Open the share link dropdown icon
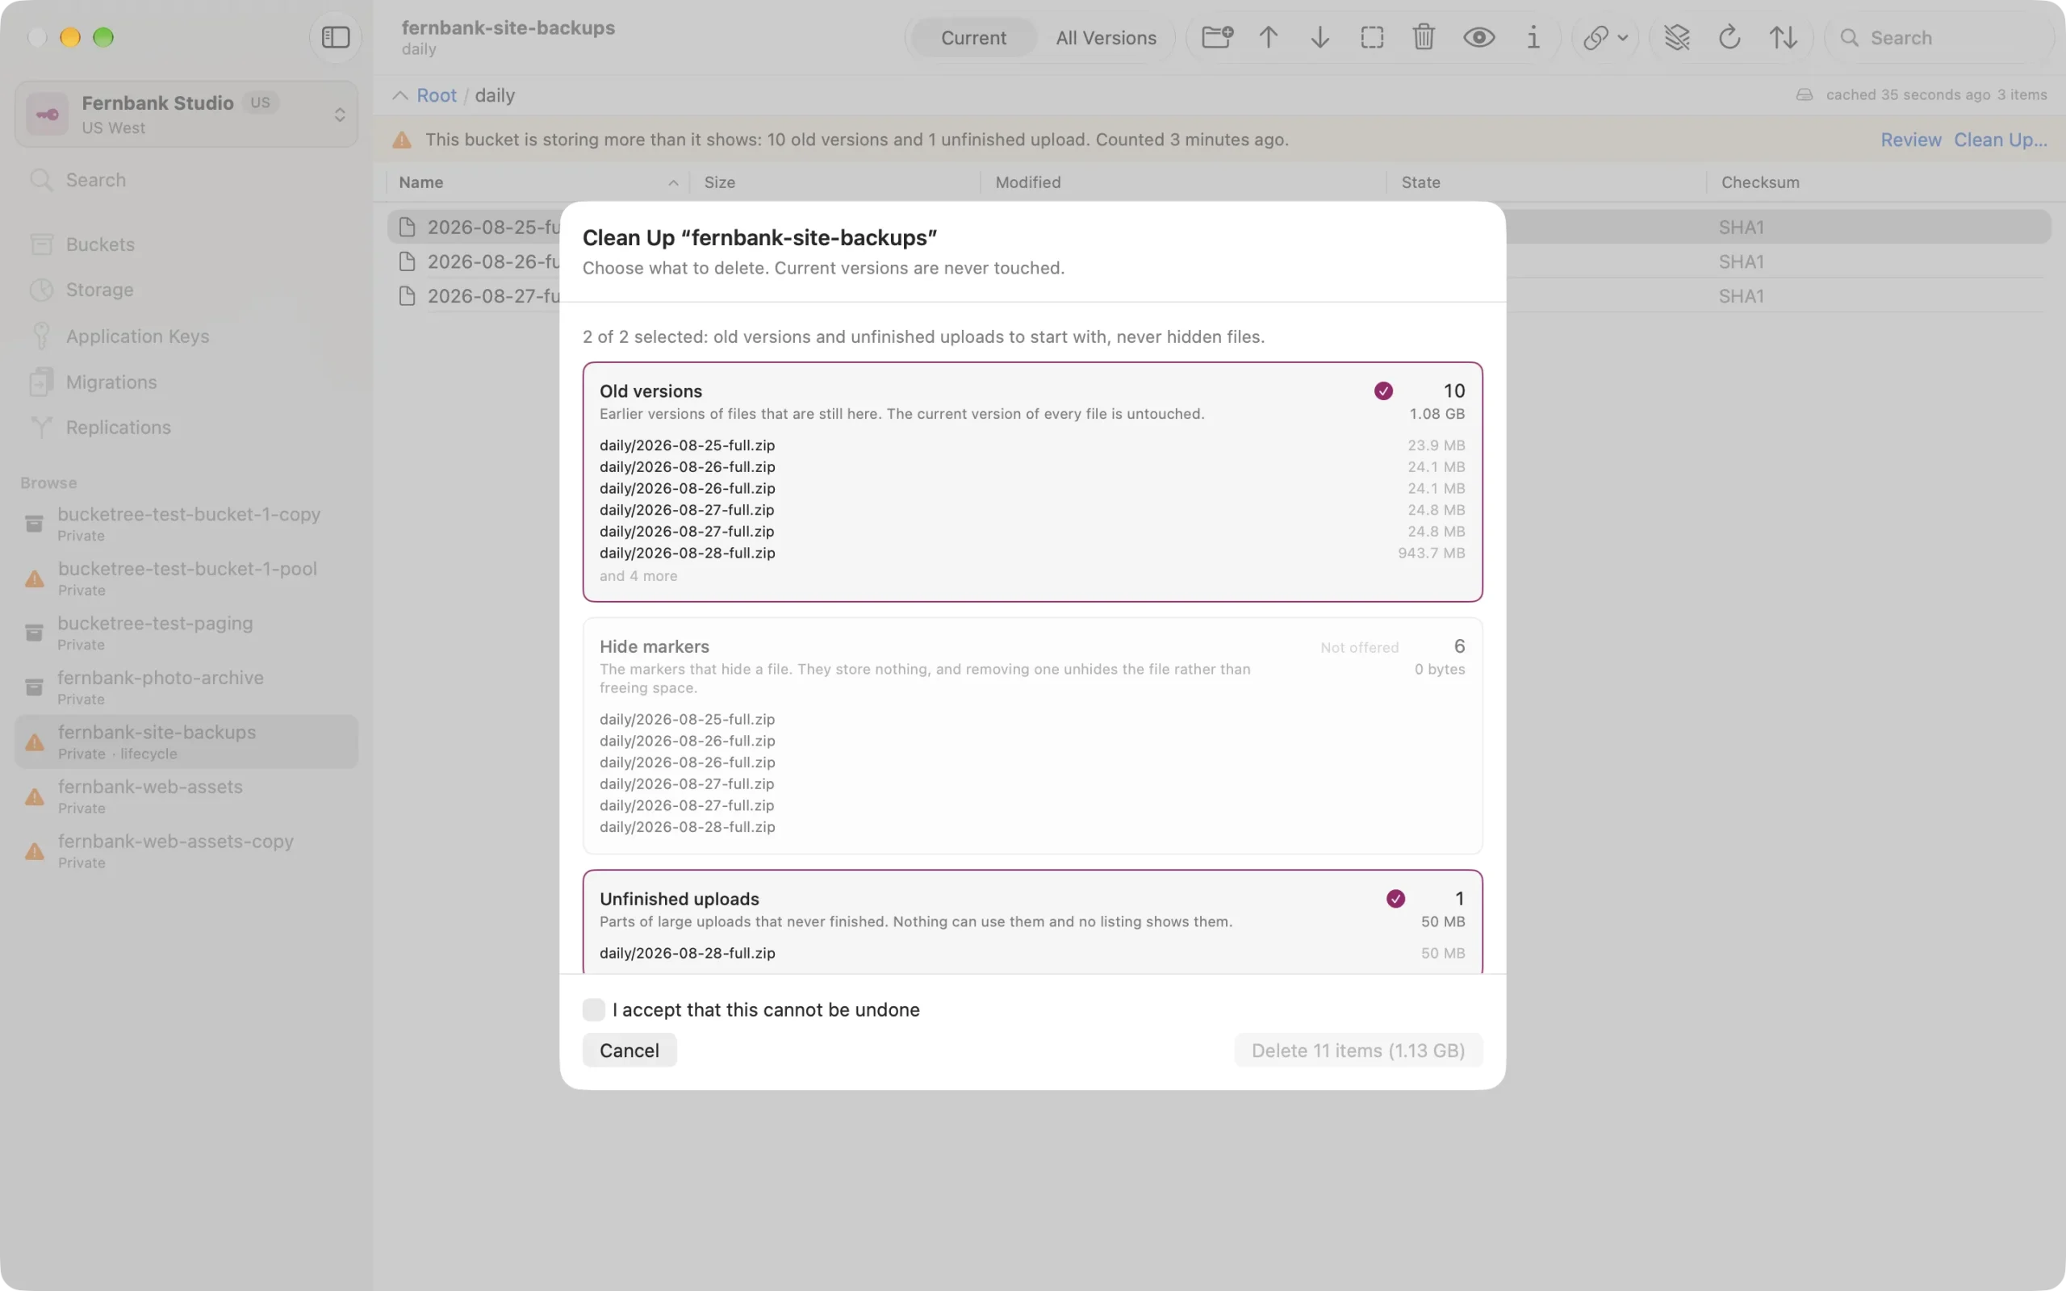Screen dimensions: 2066x1291 [1605, 38]
